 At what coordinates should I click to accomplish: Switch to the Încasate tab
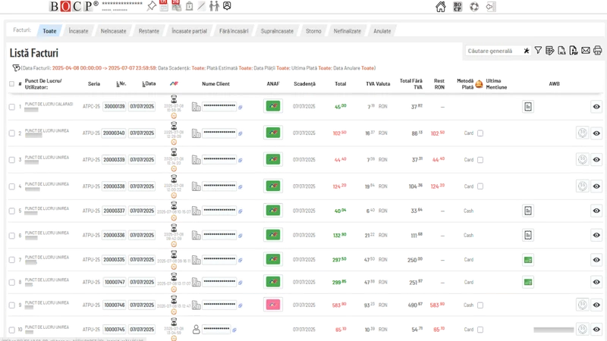click(79, 31)
